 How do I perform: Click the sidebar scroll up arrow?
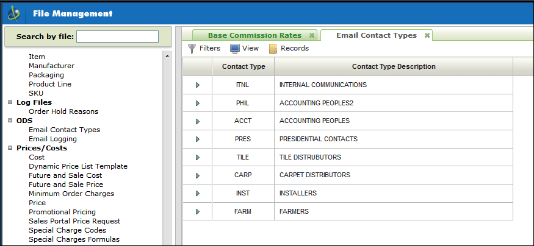click(x=167, y=56)
